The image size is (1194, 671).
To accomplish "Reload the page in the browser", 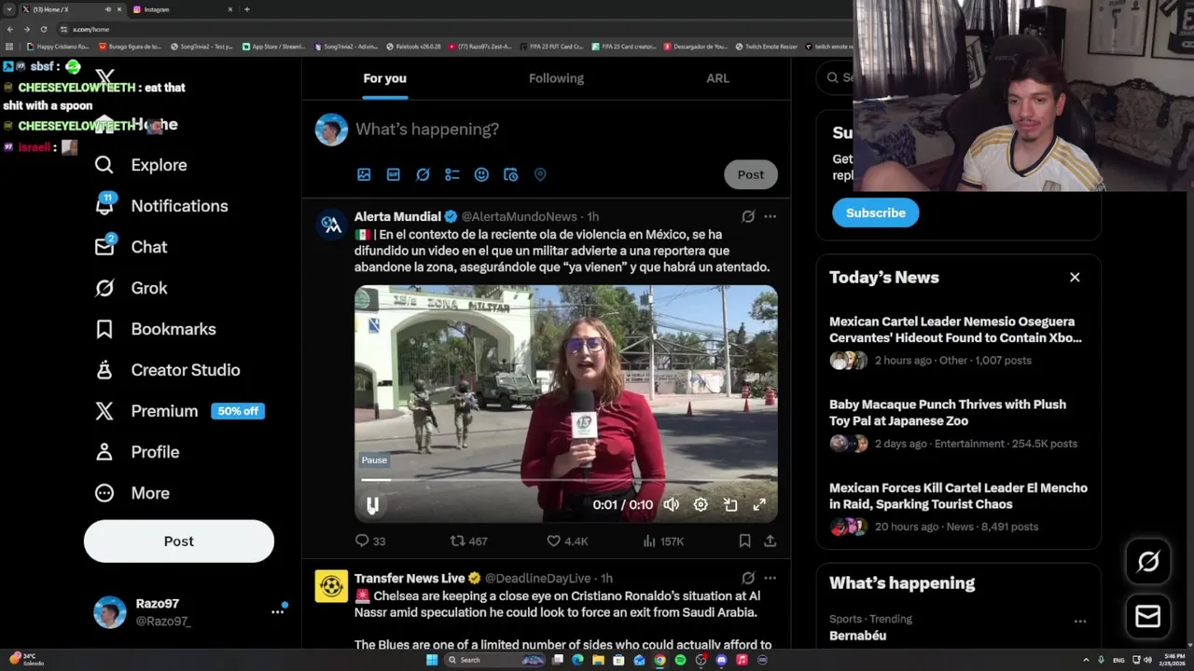I will [43, 29].
